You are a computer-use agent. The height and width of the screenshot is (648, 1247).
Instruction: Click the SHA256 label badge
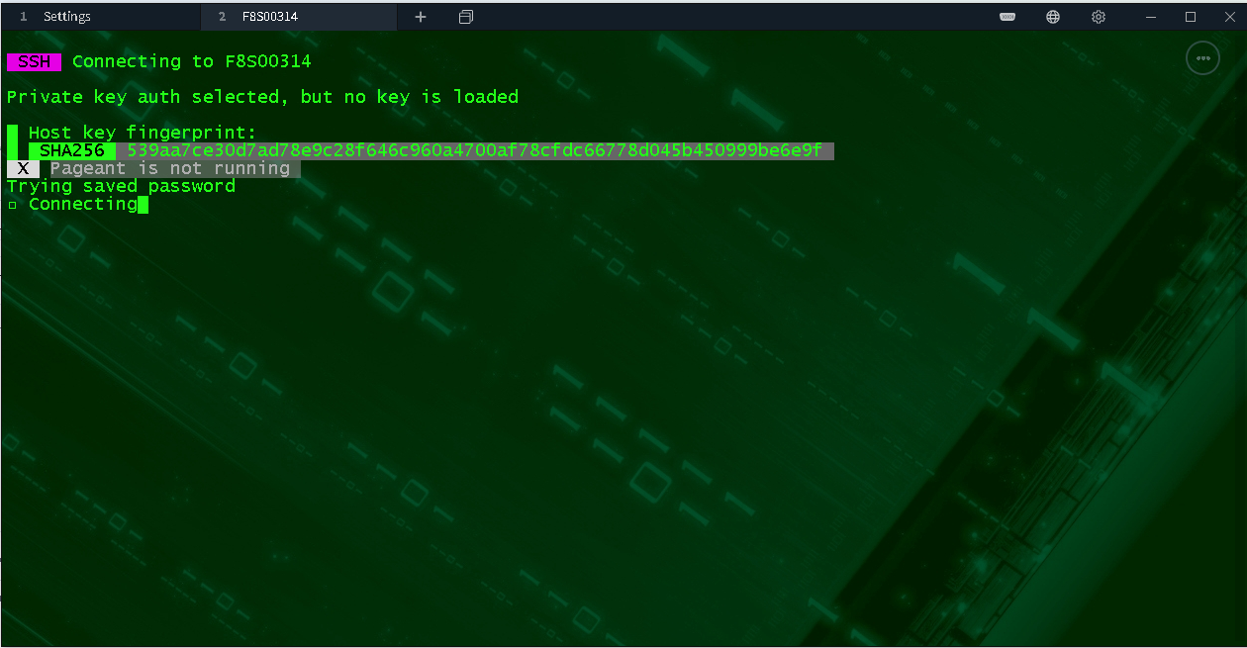tap(72, 150)
